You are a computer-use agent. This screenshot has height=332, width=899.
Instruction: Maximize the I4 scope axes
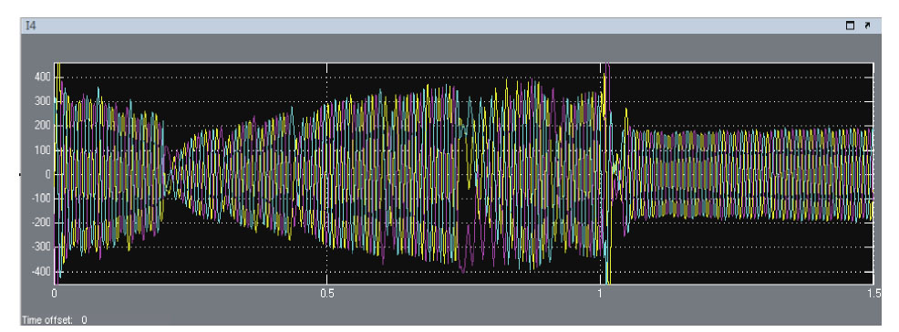851,26
